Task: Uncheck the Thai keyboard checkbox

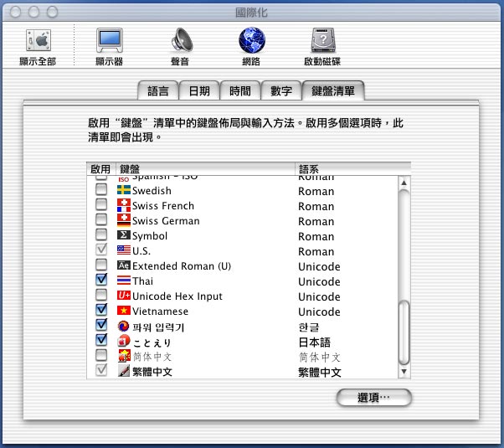Action: 101,281
